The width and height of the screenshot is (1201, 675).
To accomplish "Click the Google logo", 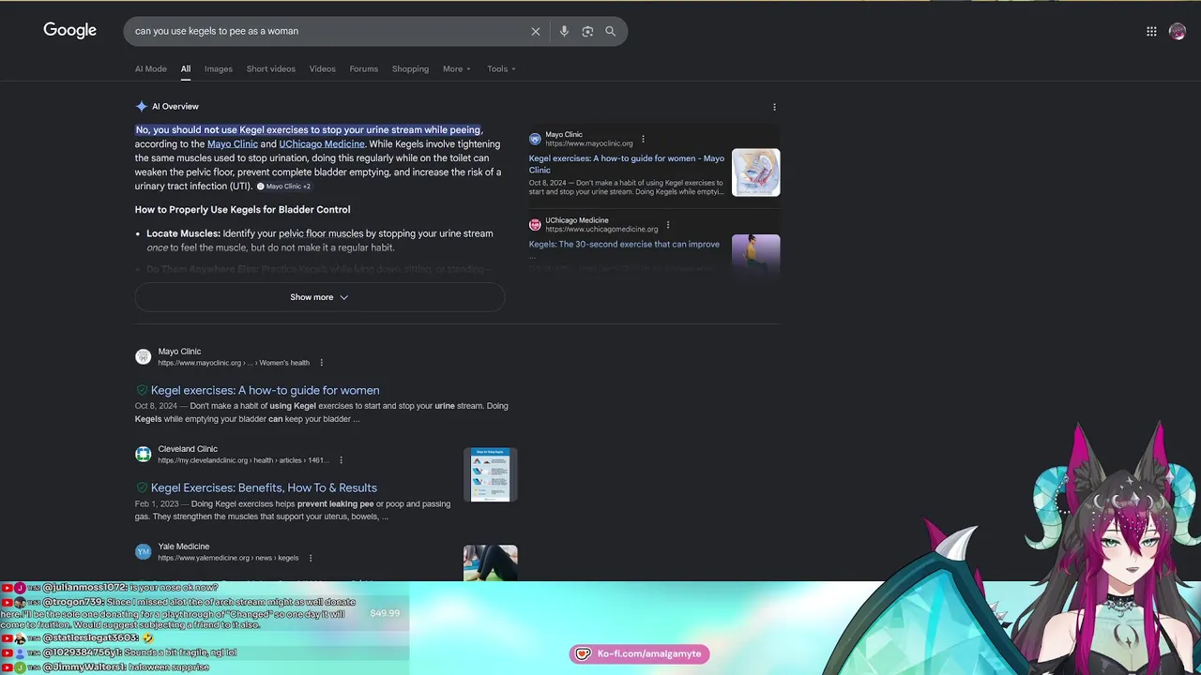I will tap(69, 31).
